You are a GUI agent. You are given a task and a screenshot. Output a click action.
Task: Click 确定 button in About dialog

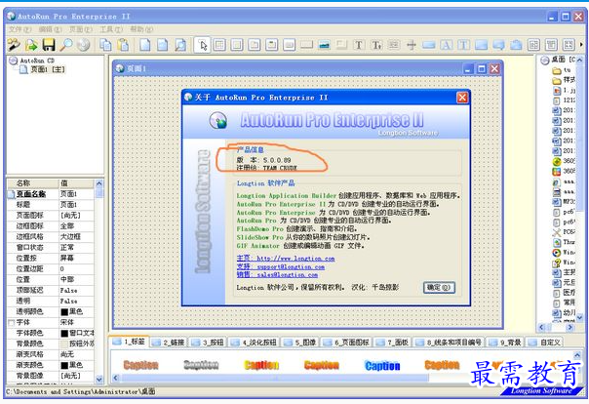[x=439, y=288]
